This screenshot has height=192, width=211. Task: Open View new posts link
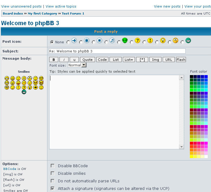[167, 6]
